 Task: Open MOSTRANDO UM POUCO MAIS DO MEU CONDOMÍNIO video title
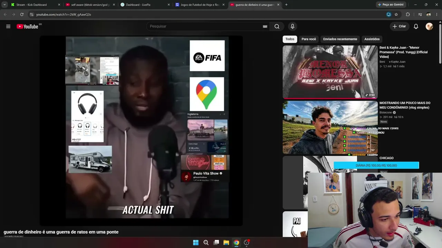(405, 105)
